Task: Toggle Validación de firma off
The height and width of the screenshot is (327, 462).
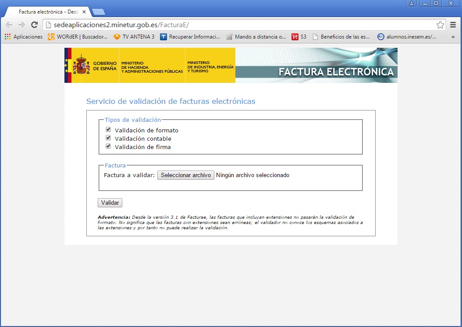Action: coord(108,146)
